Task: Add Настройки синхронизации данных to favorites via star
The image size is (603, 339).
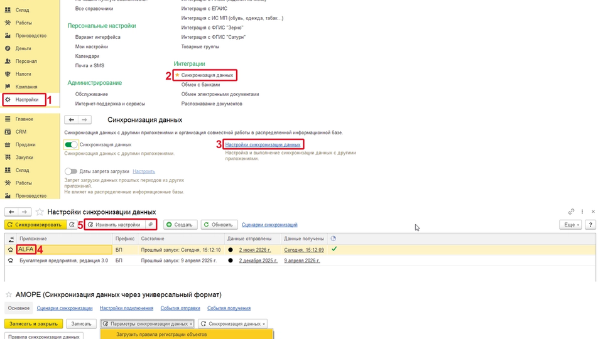Action: (39, 212)
